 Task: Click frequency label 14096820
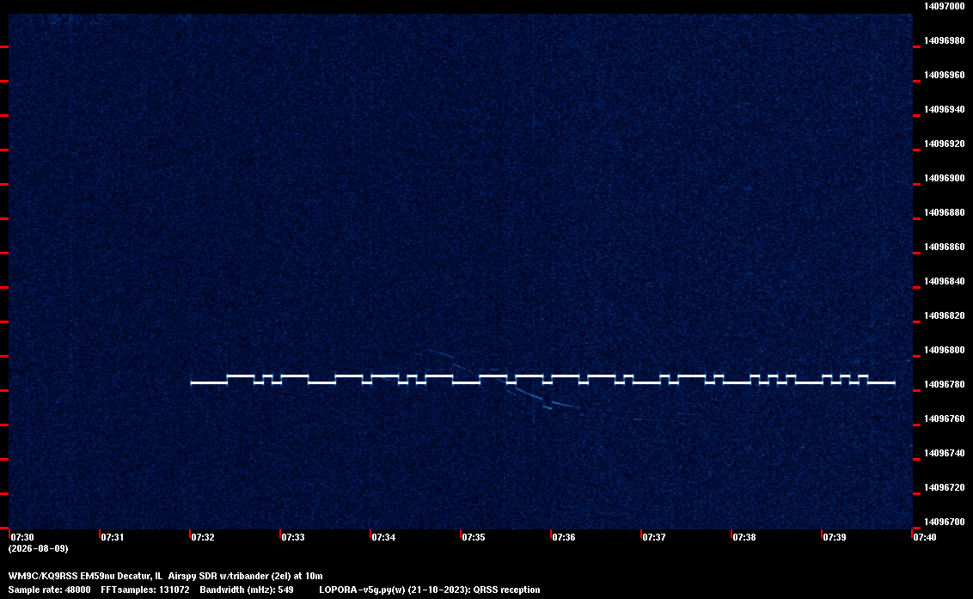pos(945,316)
